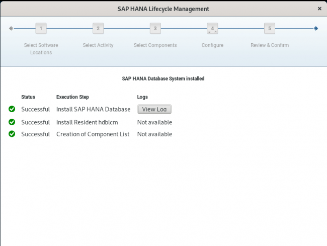The height and width of the screenshot is (246, 327).
Task: Click the Review & Confirm step label
Action: tap(270, 45)
